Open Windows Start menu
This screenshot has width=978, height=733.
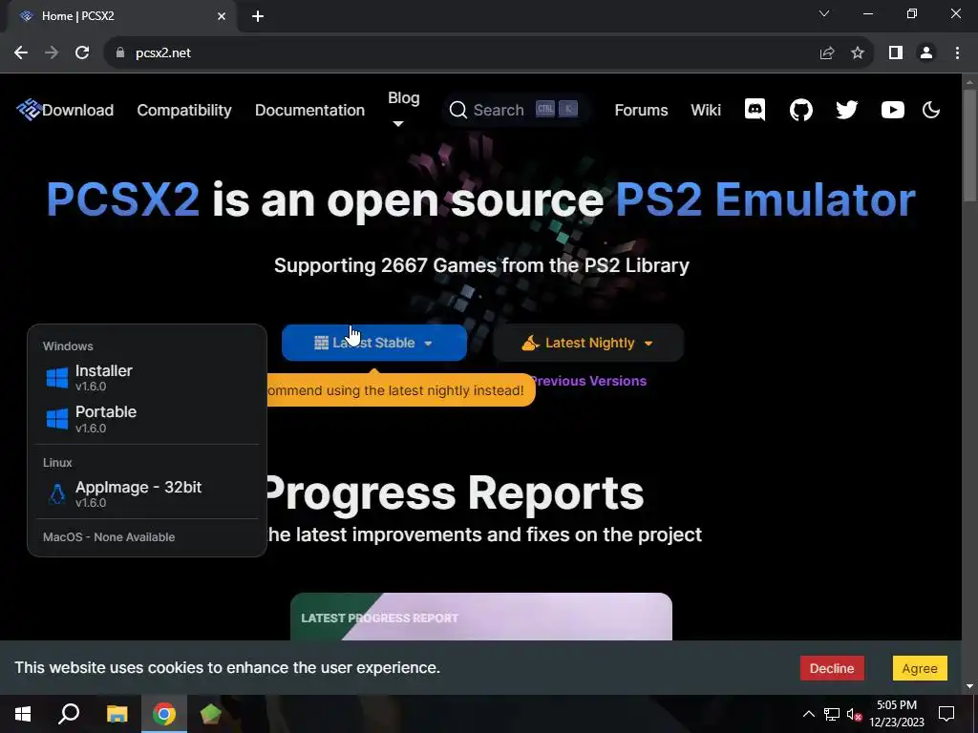(23, 714)
